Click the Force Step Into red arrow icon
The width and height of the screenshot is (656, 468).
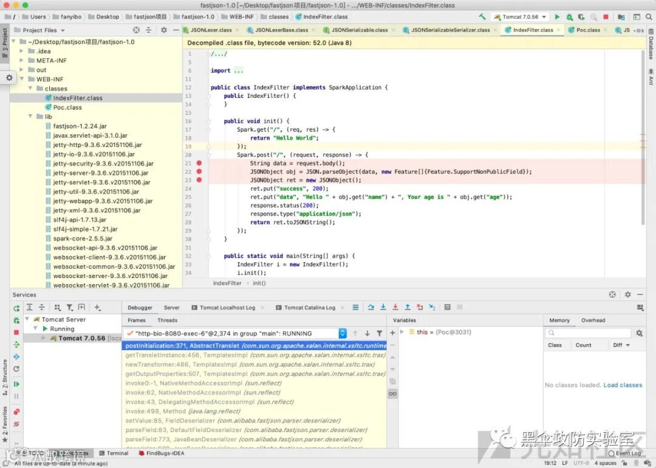395,307
